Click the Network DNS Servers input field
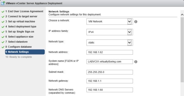This screenshot has height=96, width=184. [110, 90]
